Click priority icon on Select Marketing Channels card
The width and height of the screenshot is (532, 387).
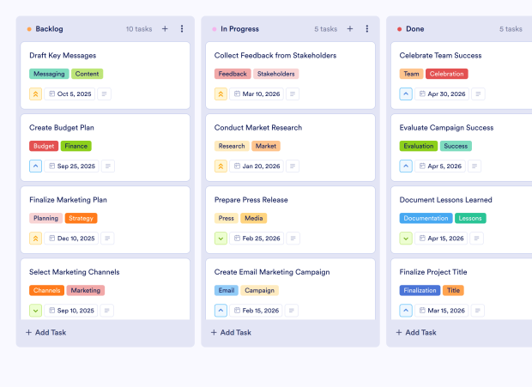point(36,311)
